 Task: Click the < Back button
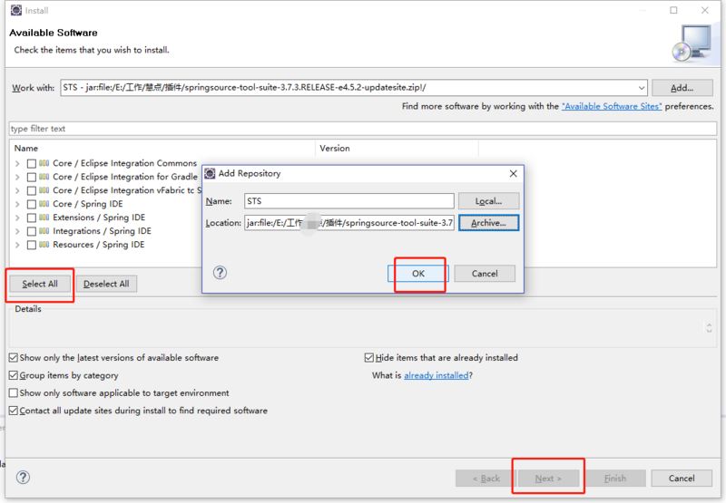486,479
